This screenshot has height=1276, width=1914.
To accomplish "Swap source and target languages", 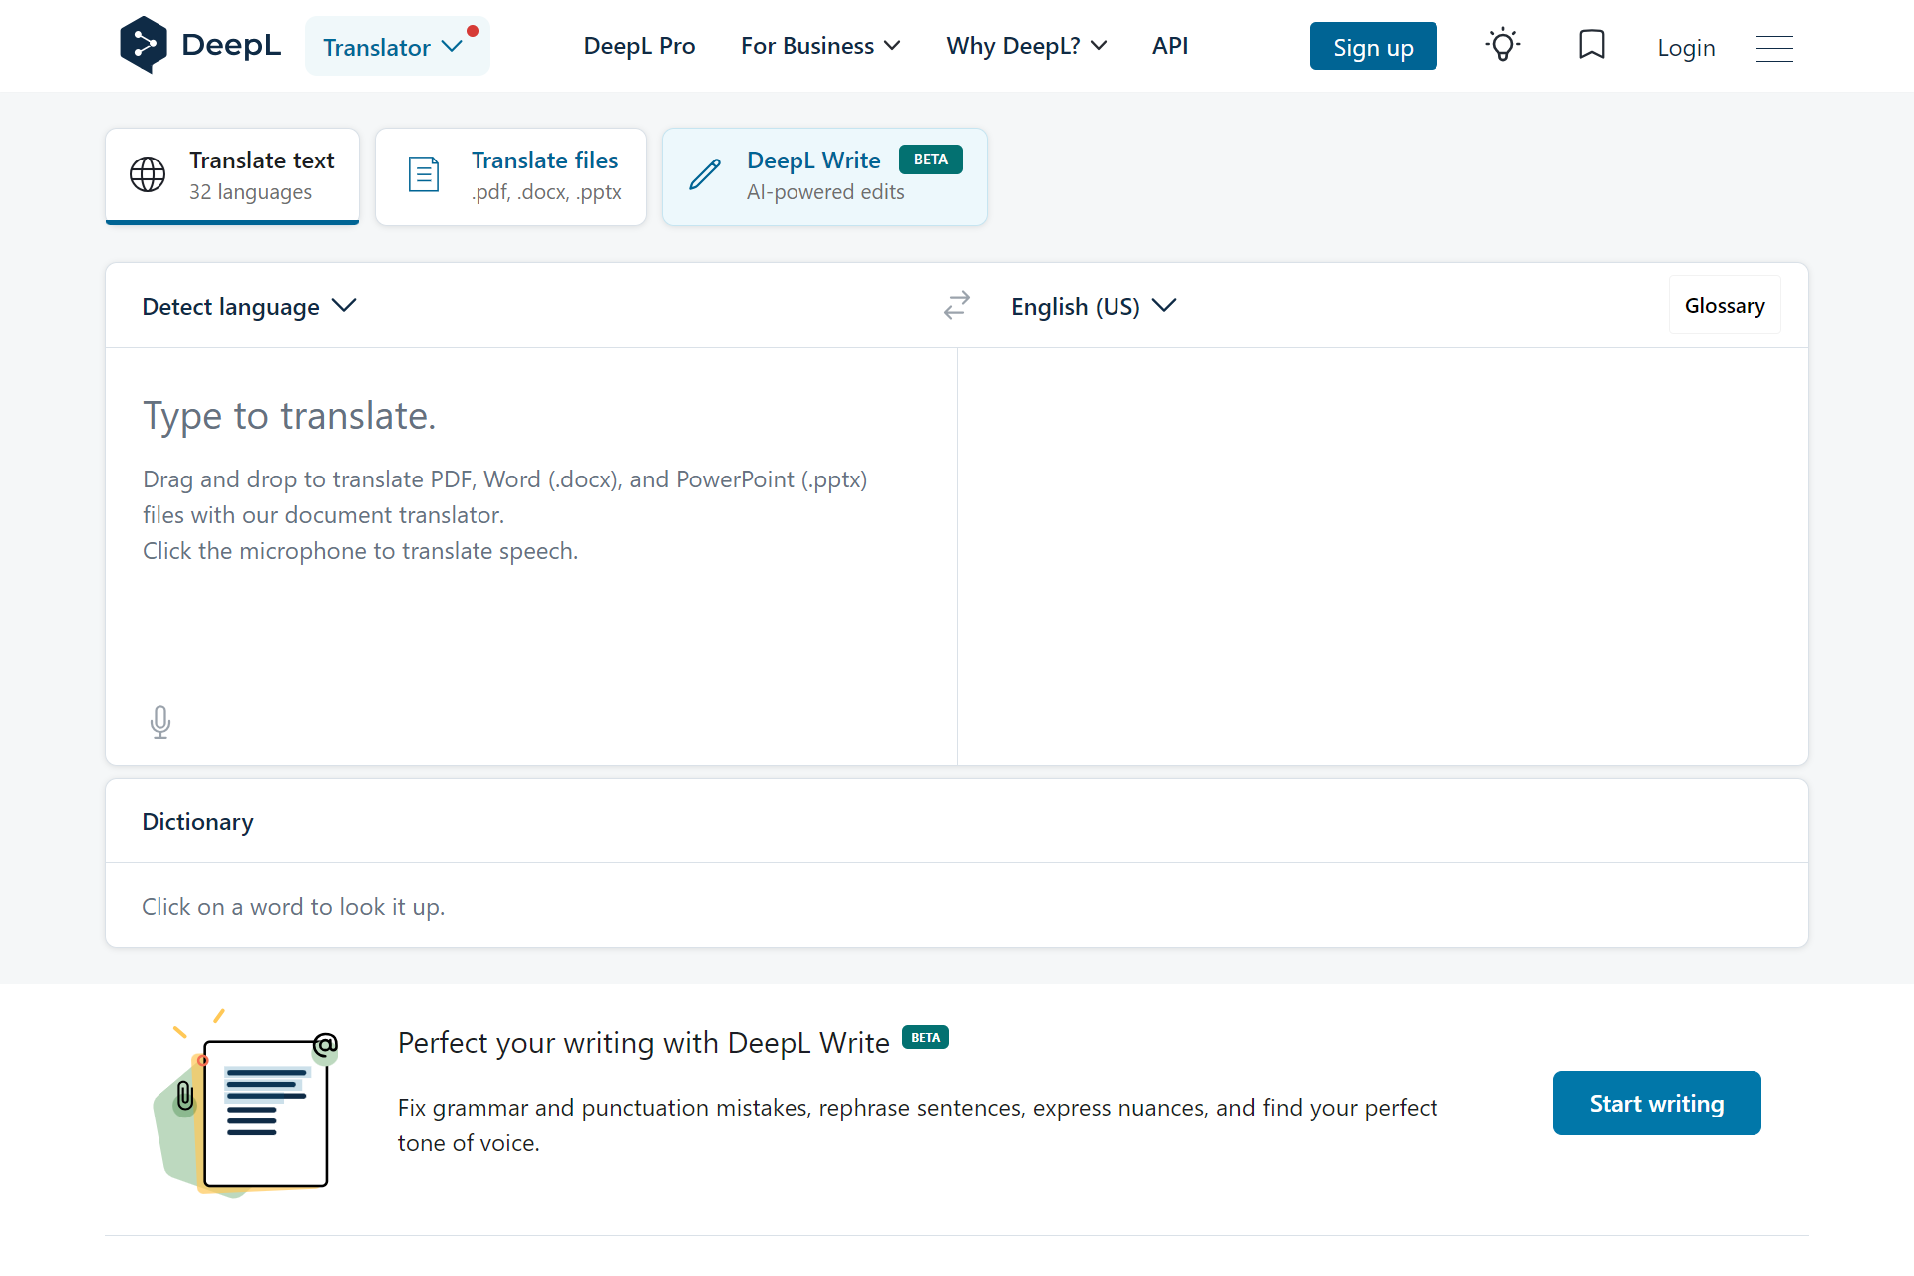I will [957, 305].
